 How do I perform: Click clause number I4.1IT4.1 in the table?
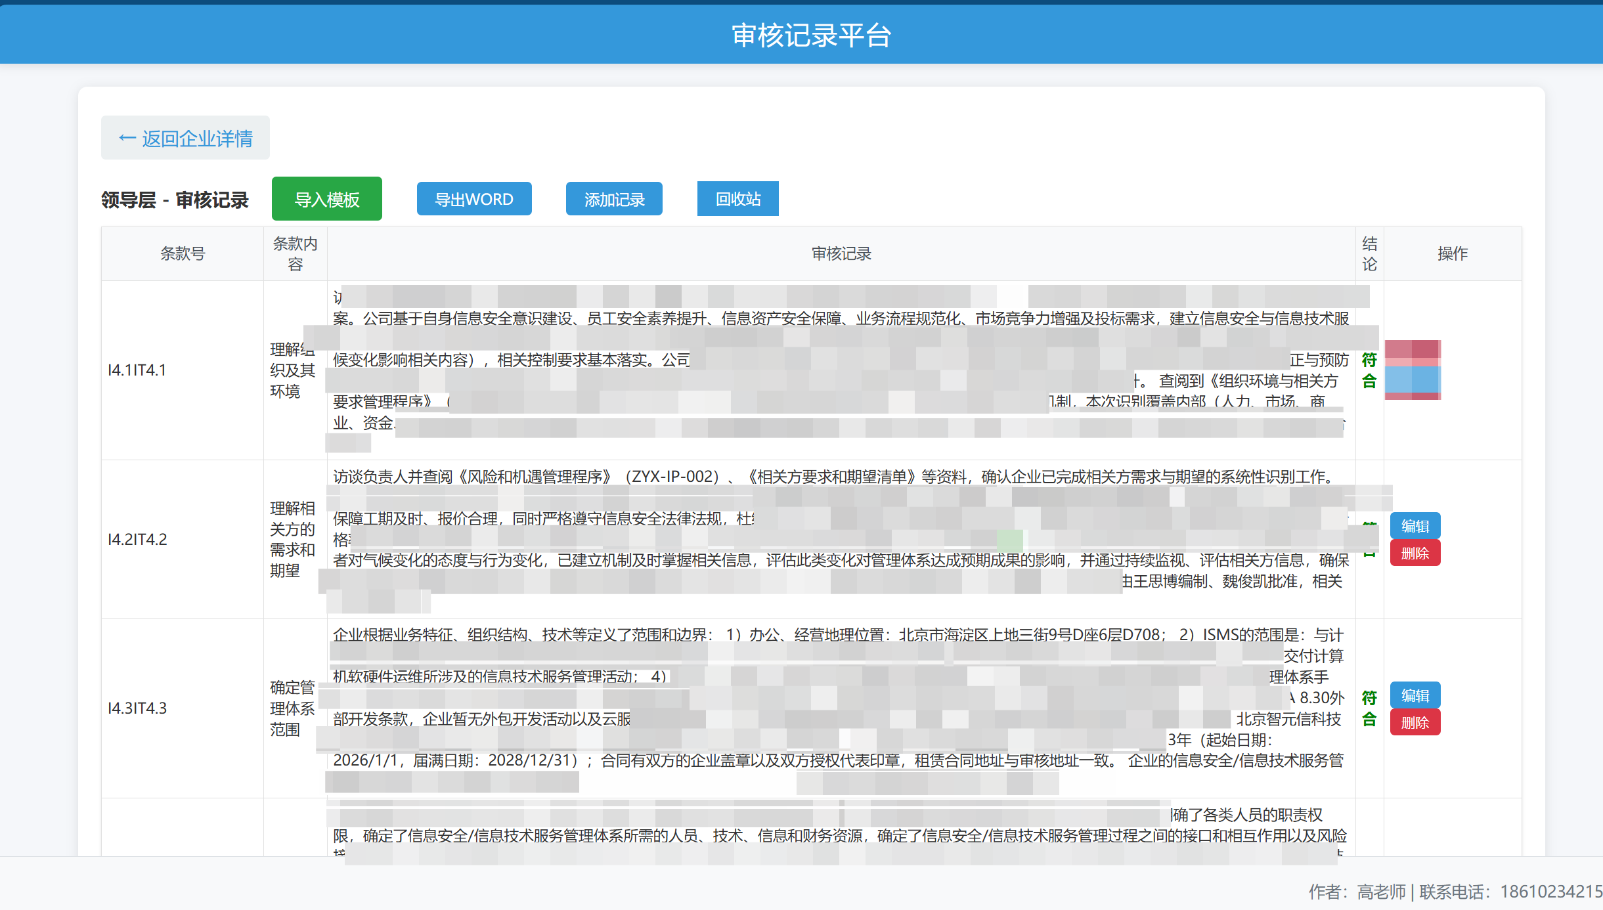(137, 370)
